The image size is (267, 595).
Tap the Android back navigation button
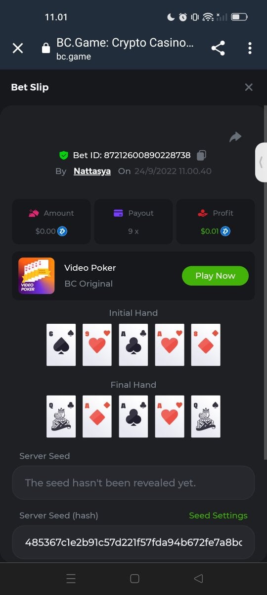(x=198, y=578)
